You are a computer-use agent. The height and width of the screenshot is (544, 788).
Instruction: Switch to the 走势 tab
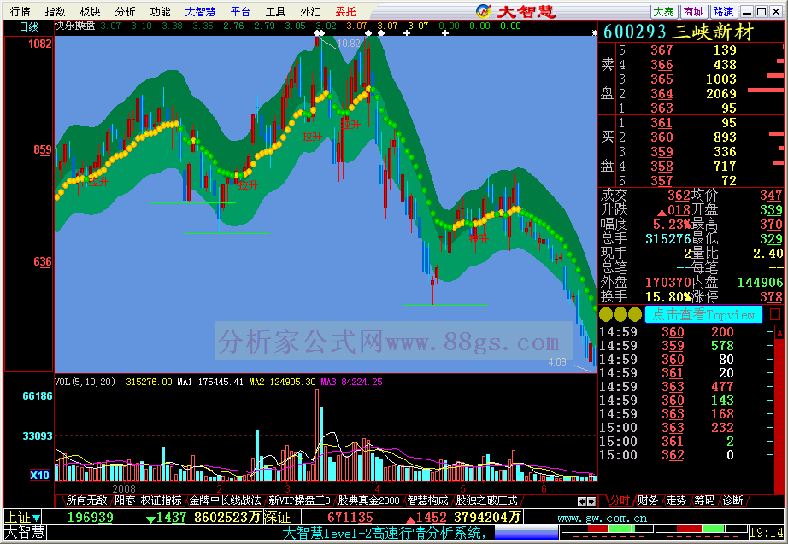(676, 500)
